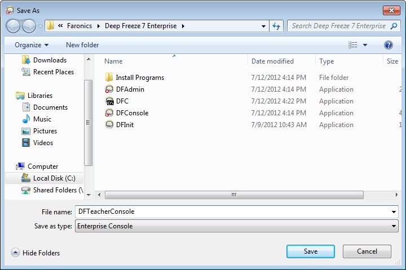The image size is (406, 270).
Task: Select the DFConsole application name
Action: coord(132,113)
